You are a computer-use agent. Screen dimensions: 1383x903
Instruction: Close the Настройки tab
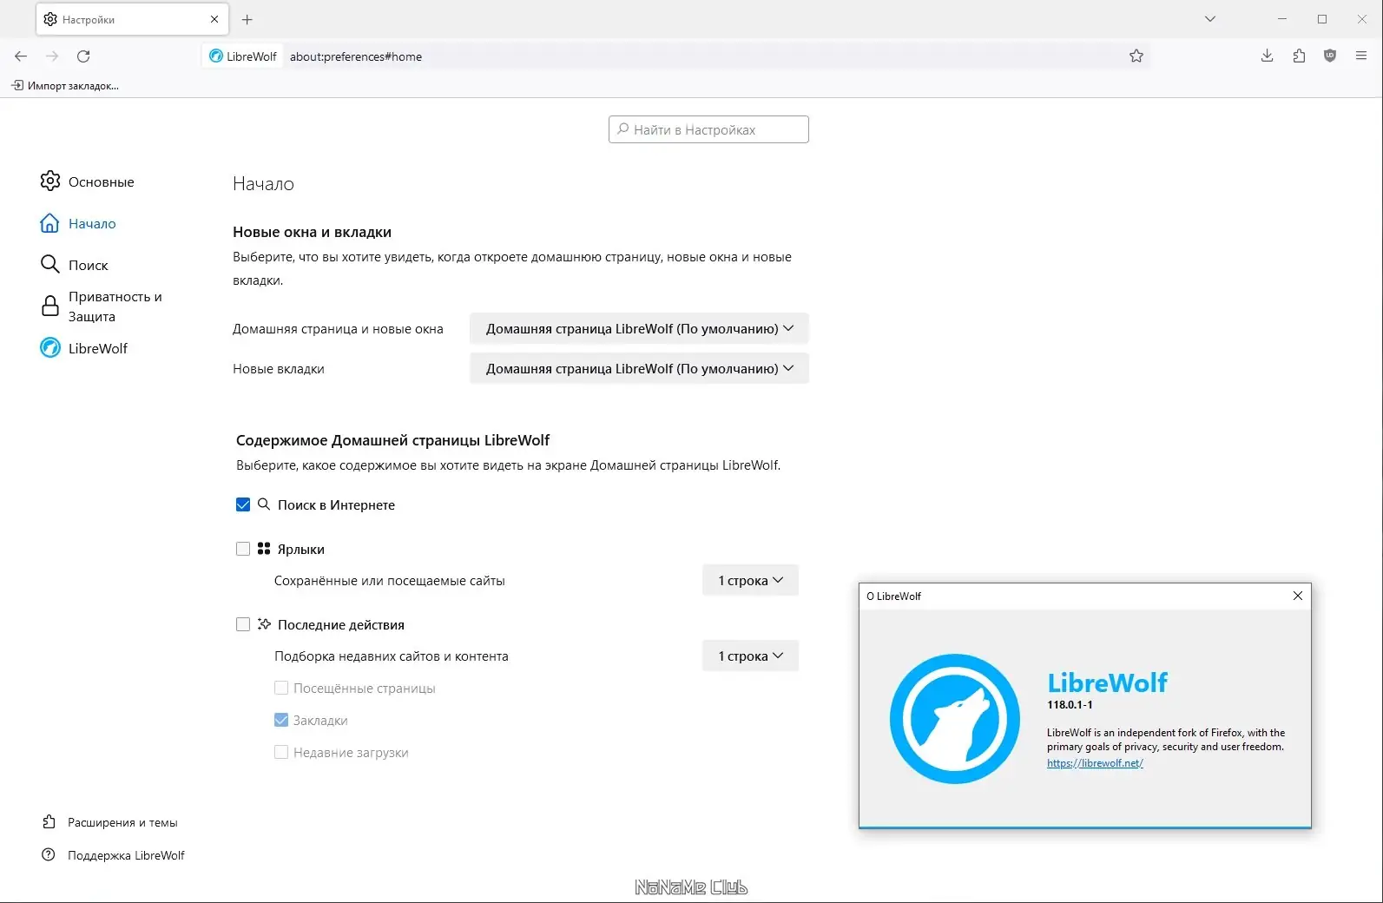pos(214,19)
